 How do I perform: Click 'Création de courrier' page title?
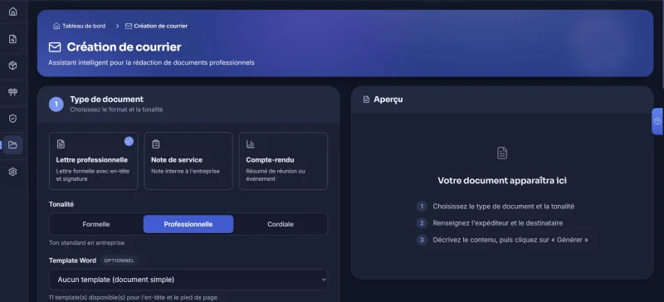pyautogui.click(x=124, y=47)
